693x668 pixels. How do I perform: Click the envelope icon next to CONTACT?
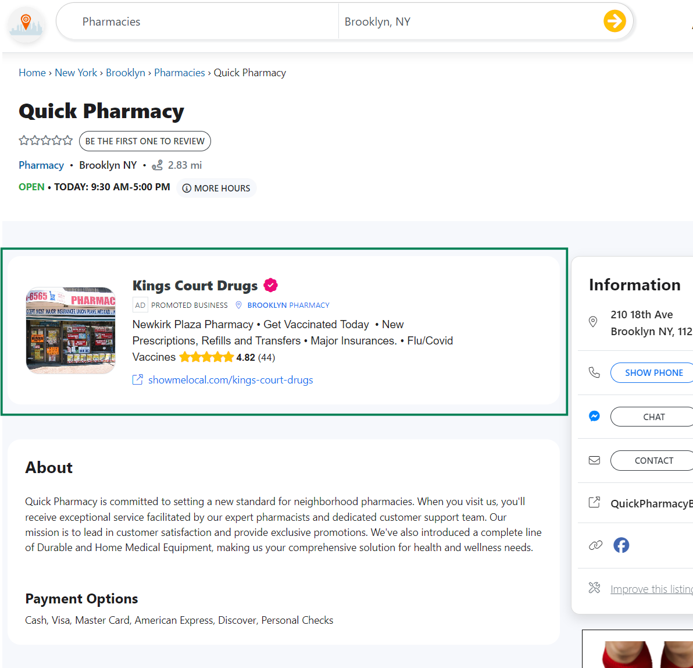[594, 460]
